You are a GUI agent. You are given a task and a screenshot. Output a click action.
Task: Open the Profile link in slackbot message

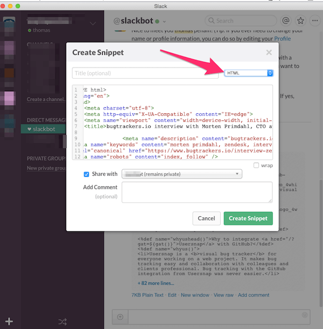tap(283, 39)
